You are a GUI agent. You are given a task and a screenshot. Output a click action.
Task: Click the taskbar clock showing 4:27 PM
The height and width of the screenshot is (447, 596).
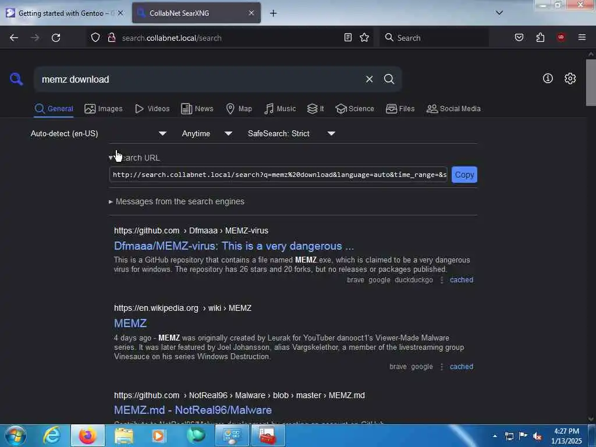(566, 436)
